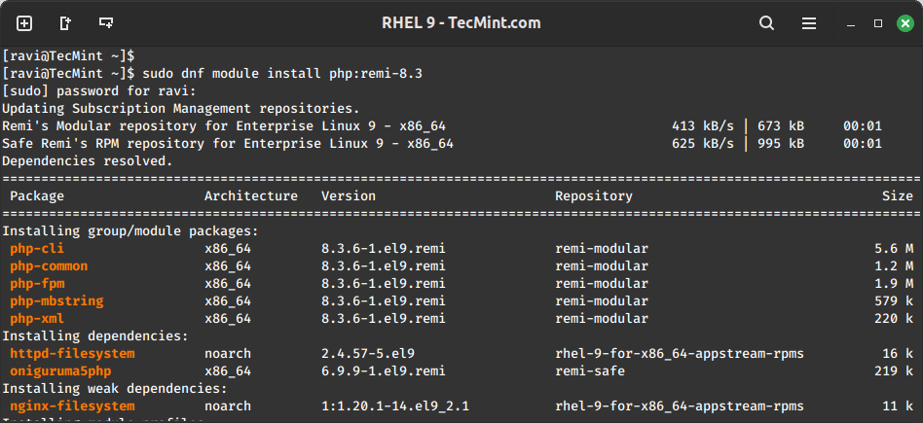Minimize the terminal window

tap(851, 24)
